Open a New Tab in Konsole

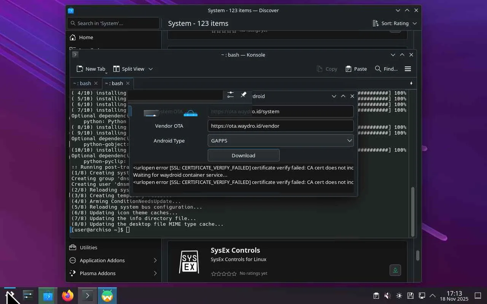click(x=91, y=69)
